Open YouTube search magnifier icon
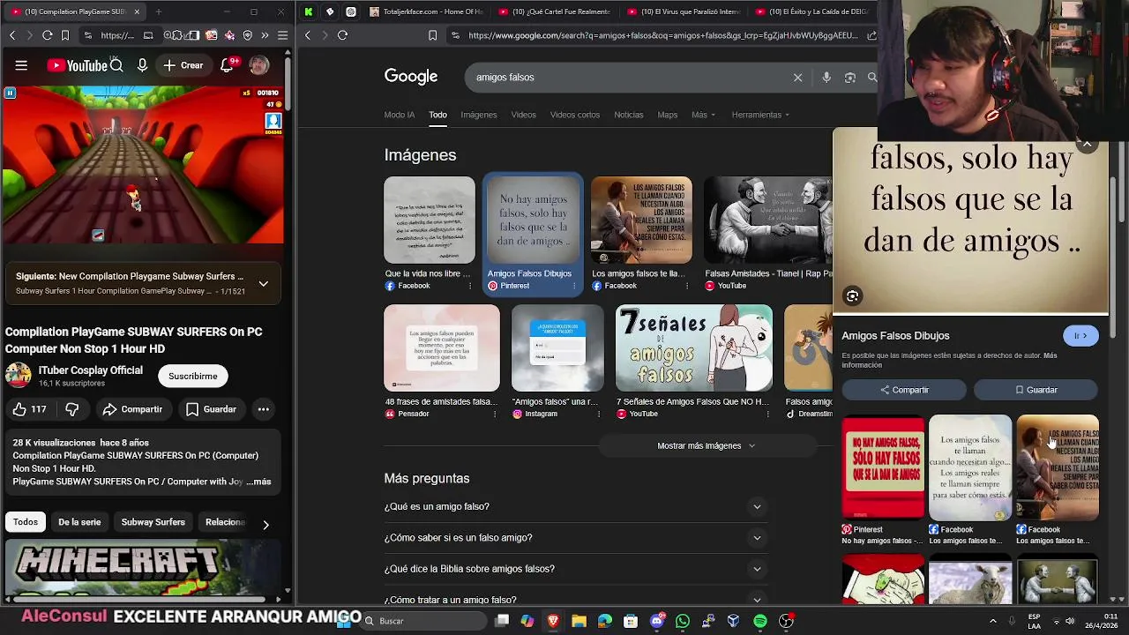The height and width of the screenshot is (635, 1129). point(116,65)
